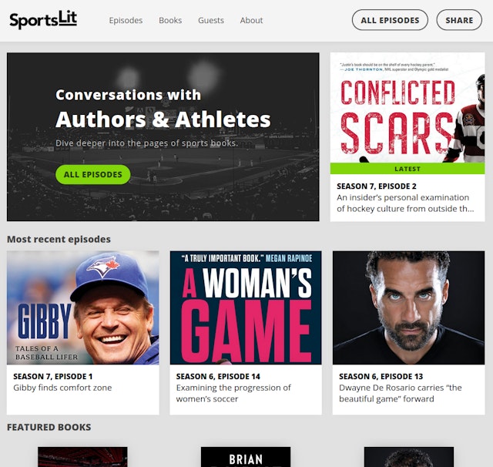Image resolution: width=493 pixels, height=467 pixels.
Task: Click the SHARE button
Action: coord(459,20)
